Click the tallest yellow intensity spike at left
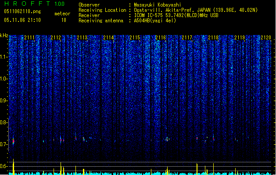Image resolution: width=276 pixels, height=175 pixels. pyautogui.click(x=13, y=167)
